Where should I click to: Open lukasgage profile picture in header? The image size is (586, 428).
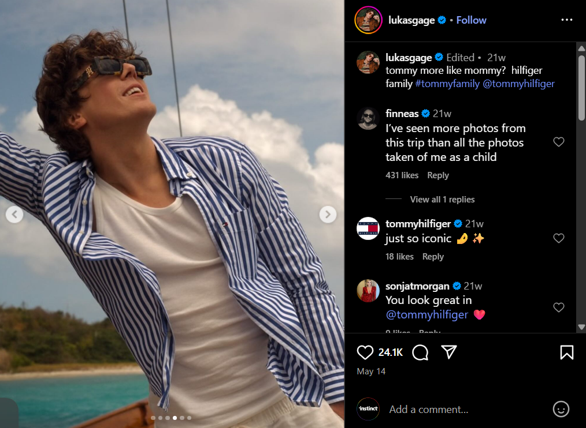pyautogui.click(x=368, y=20)
